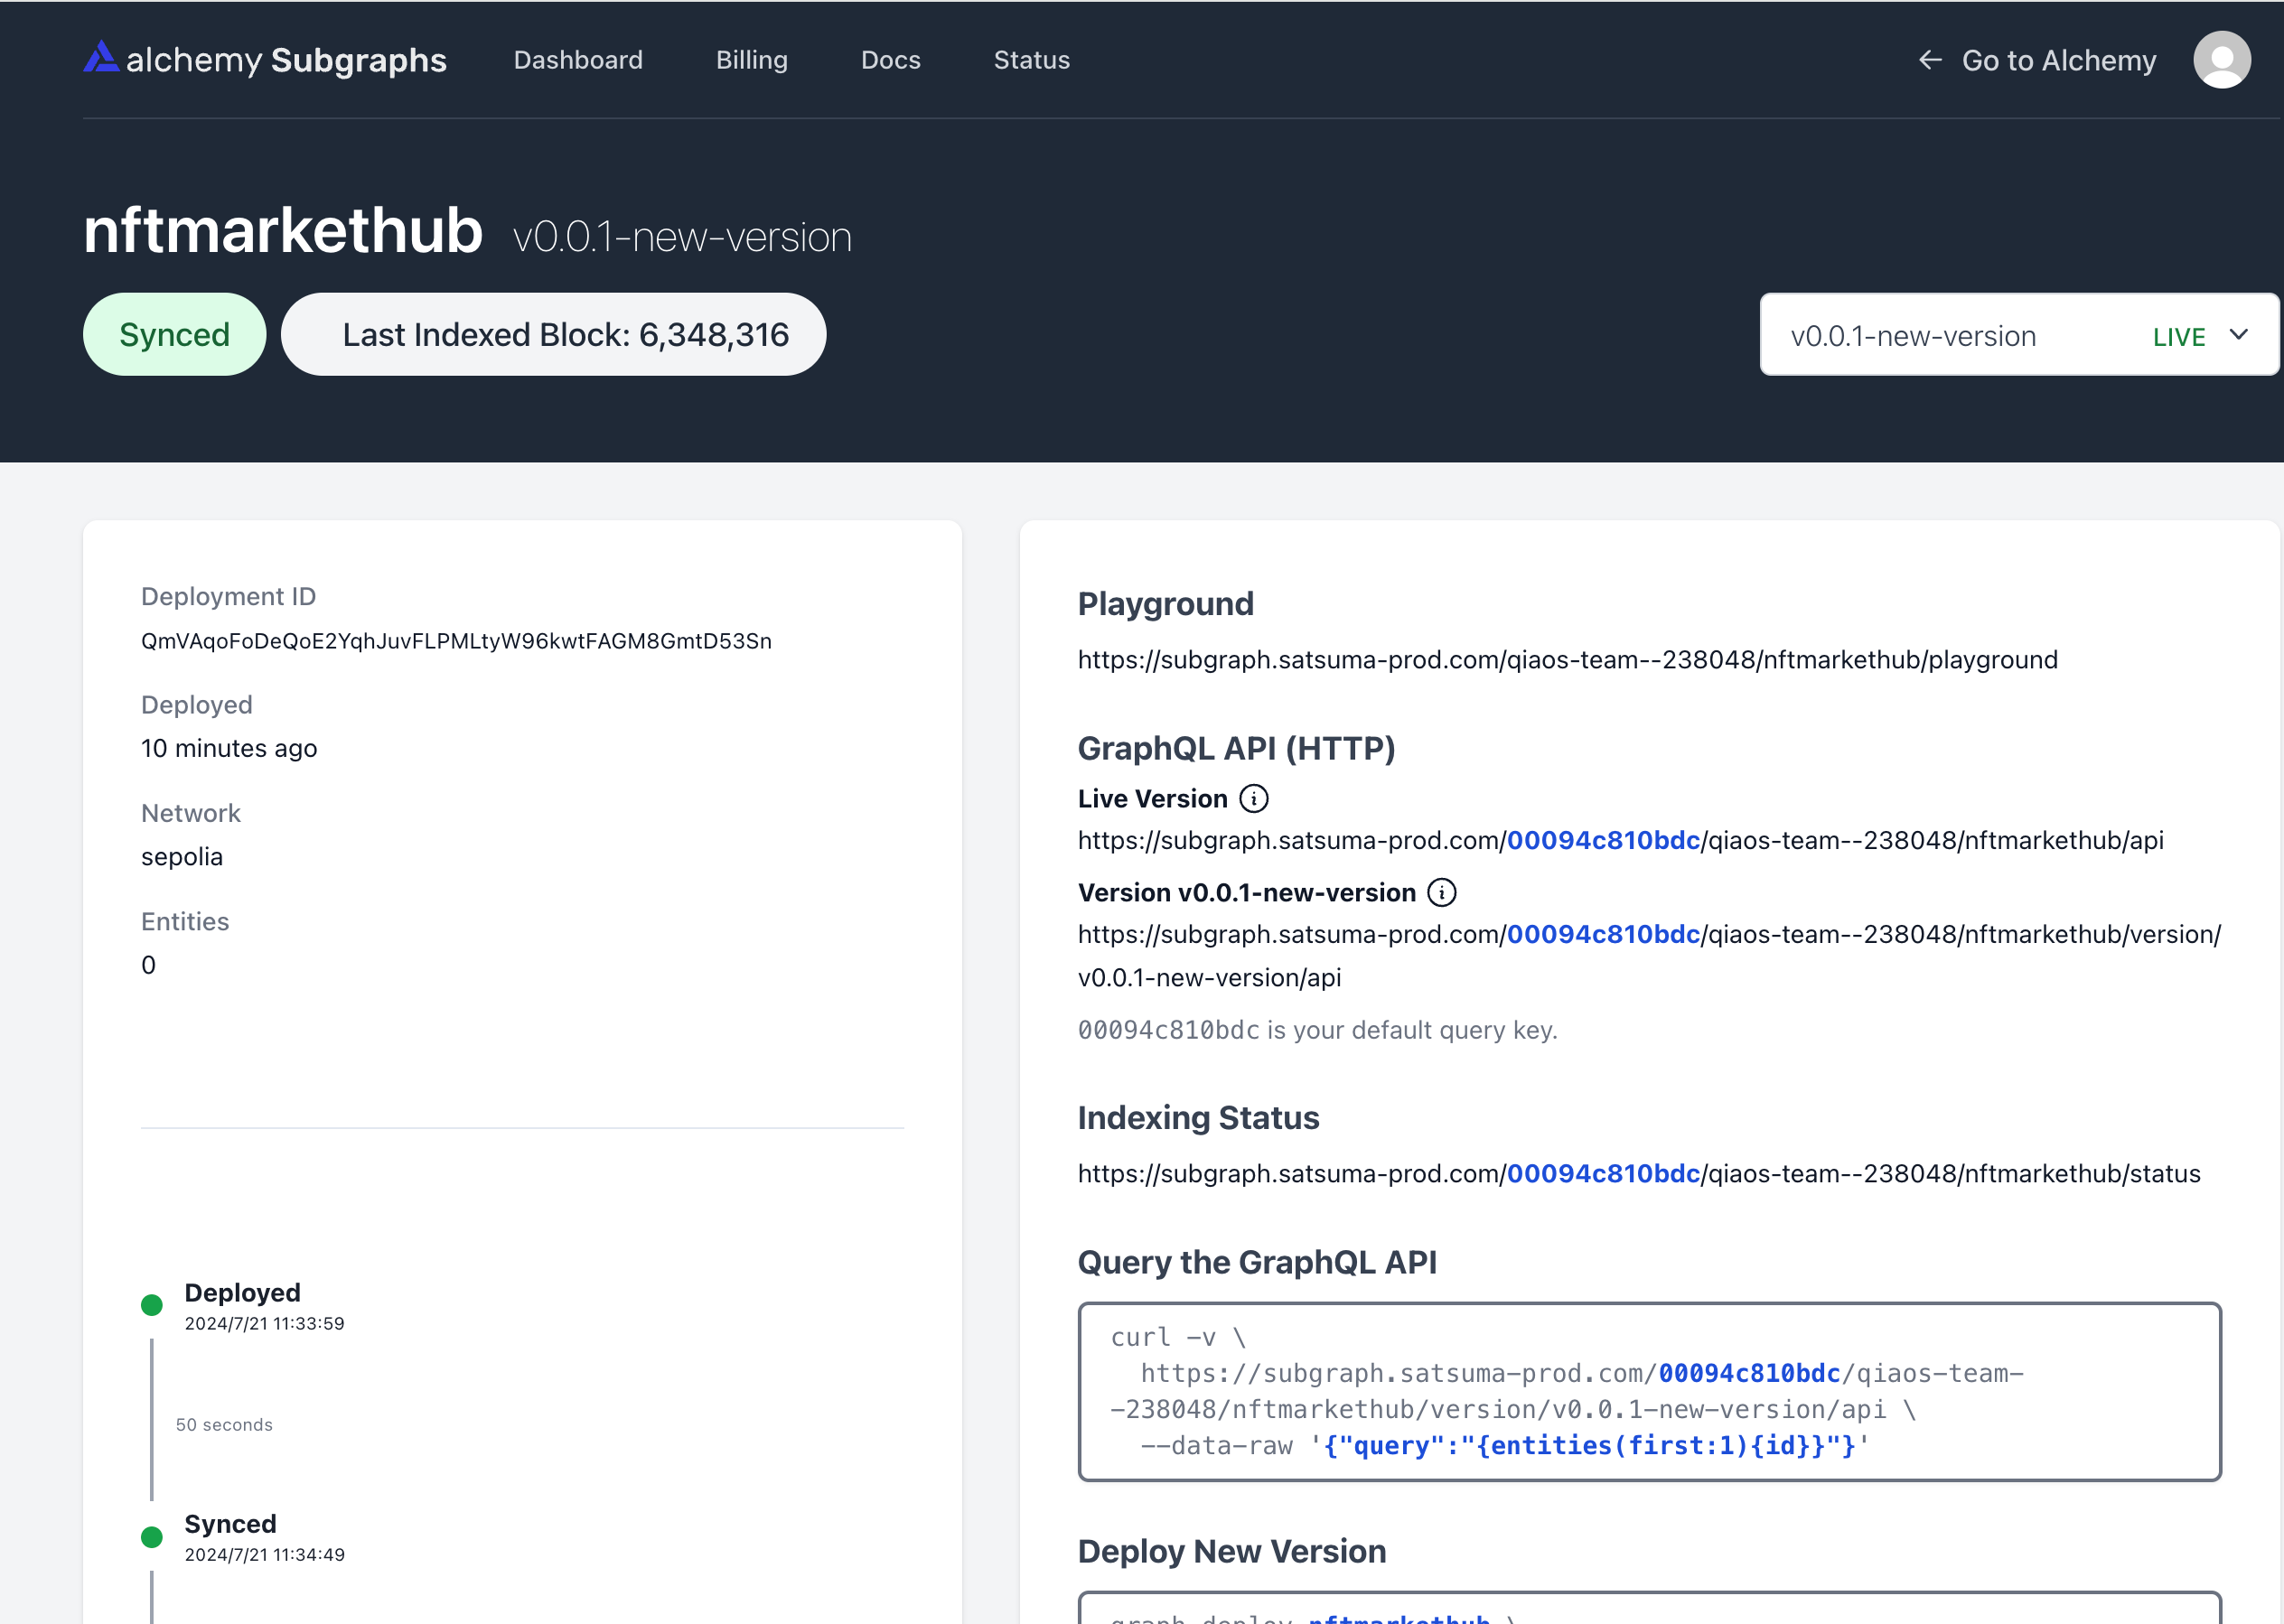This screenshot has width=2284, height=1624.
Task: Click the default query key note text
Action: click(1317, 1030)
